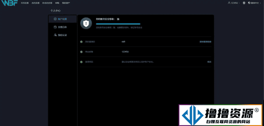Open 我的资产 in top navigation
Screen dimensions: 264x126
[x=66, y=3]
